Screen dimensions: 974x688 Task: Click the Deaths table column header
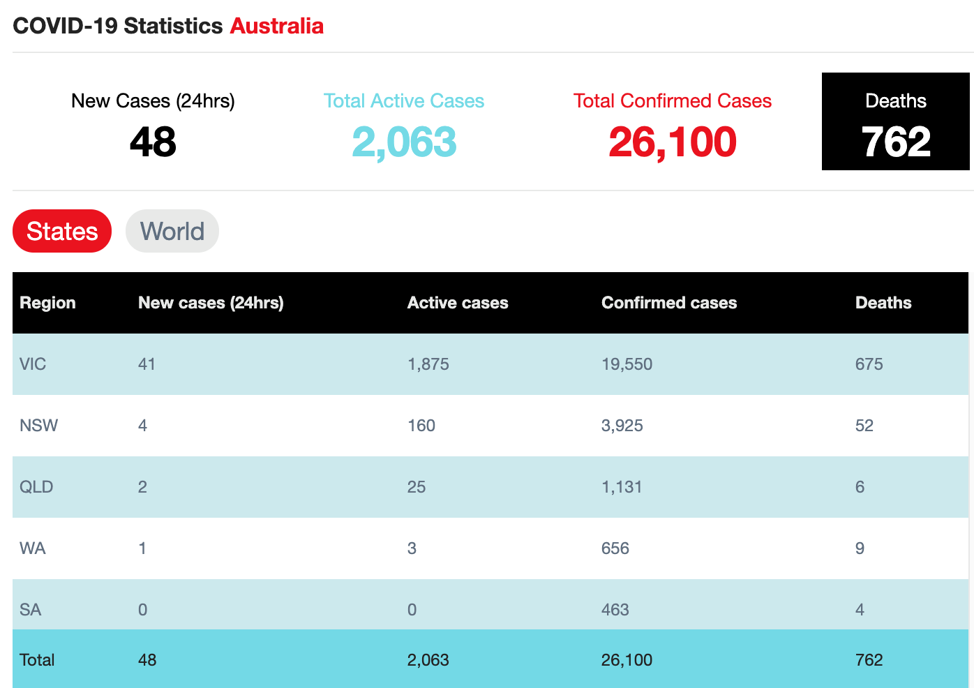883,303
